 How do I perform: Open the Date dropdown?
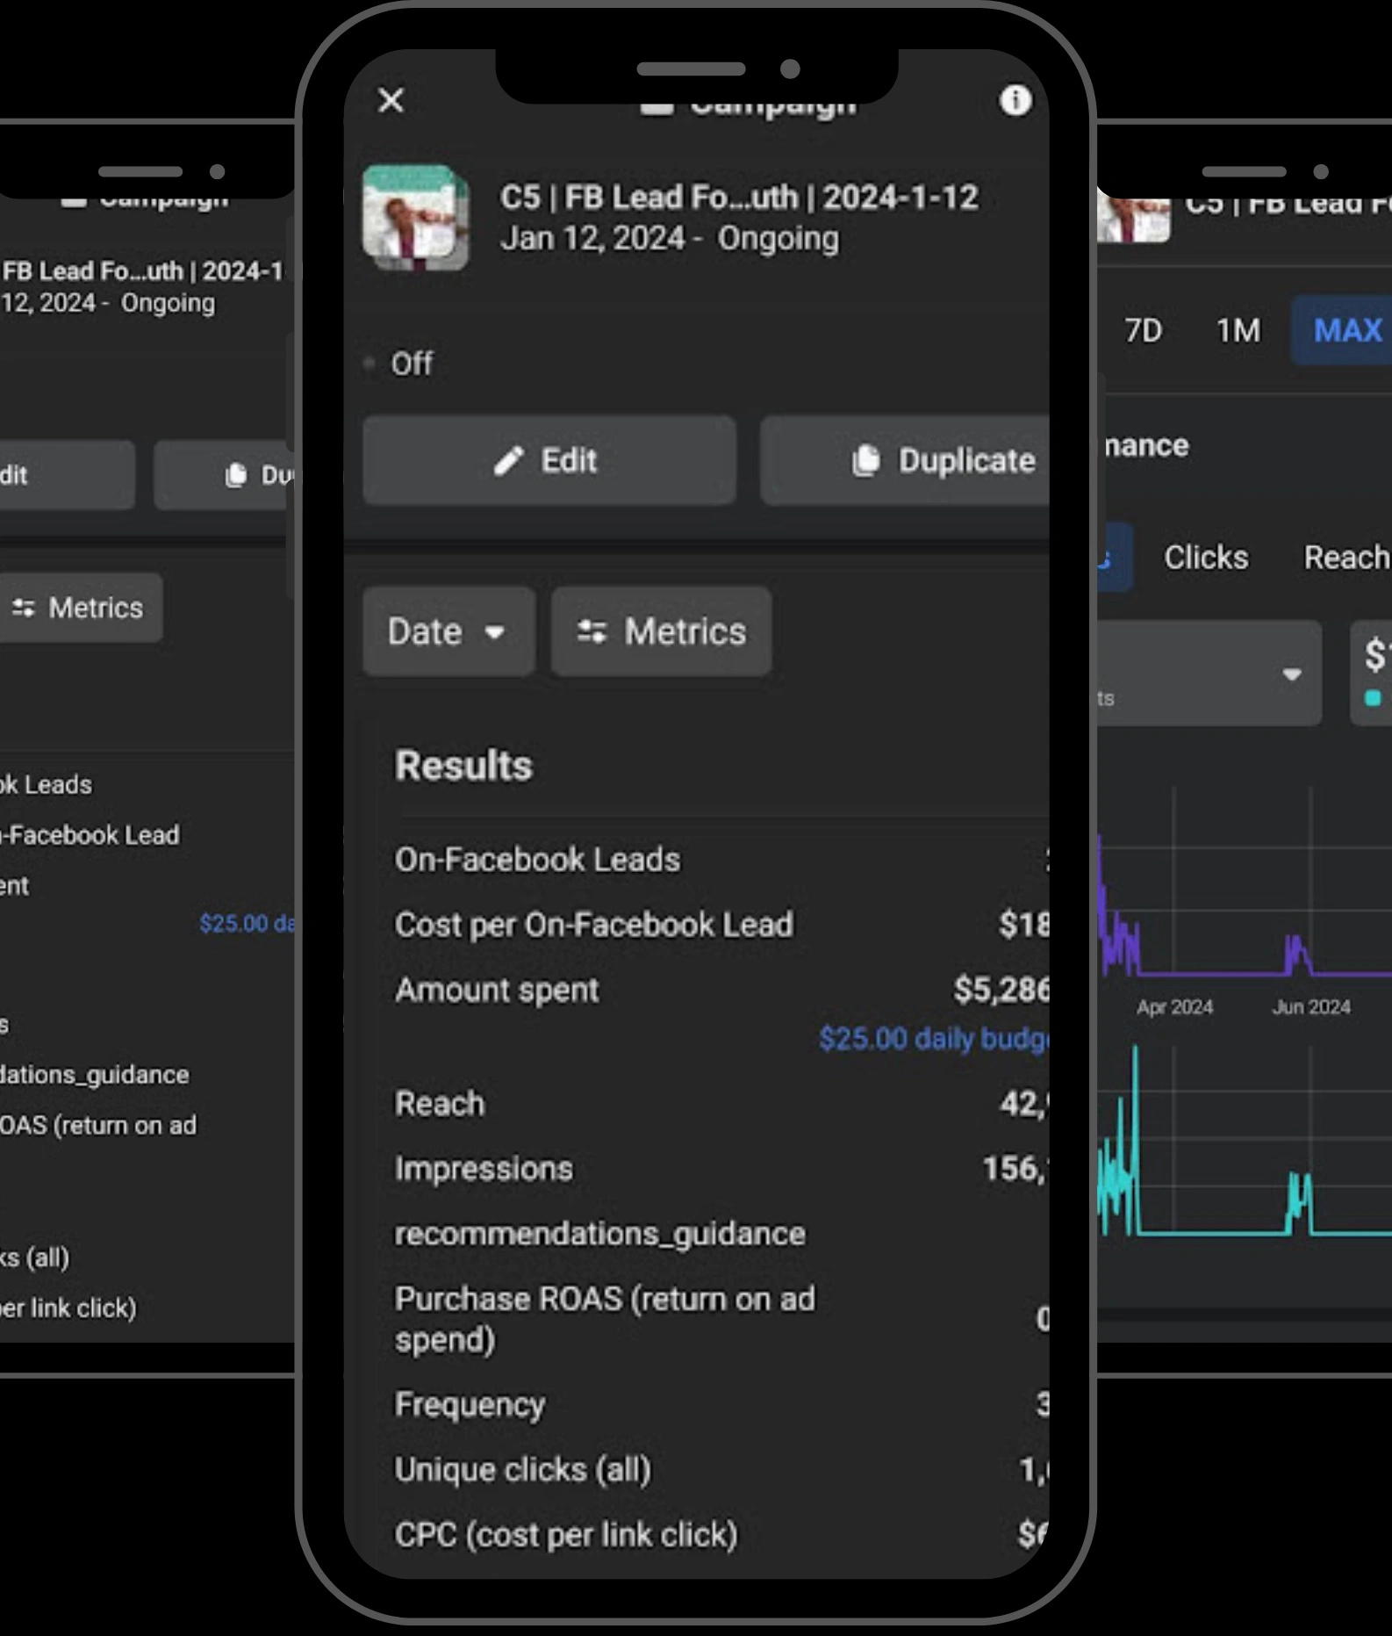(x=448, y=631)
